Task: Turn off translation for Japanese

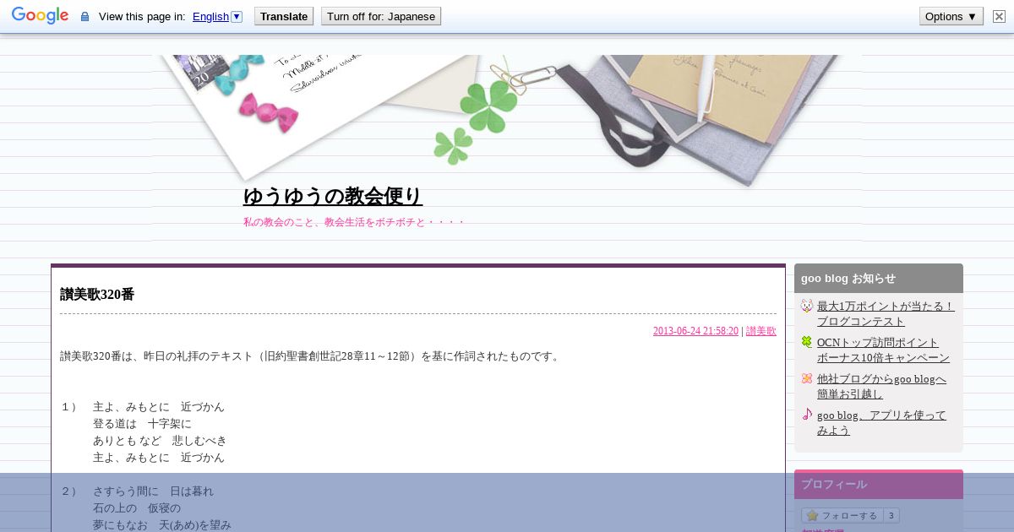Action: pyautogui.click(x=381, y=16)
